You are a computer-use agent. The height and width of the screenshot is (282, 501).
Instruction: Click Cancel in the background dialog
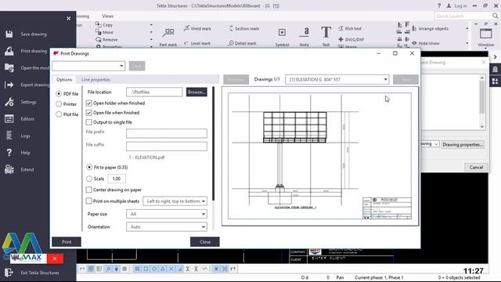coord(476,167)
